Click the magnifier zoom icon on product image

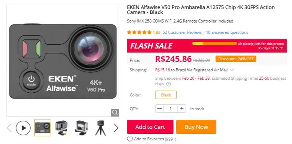(115, 112)
